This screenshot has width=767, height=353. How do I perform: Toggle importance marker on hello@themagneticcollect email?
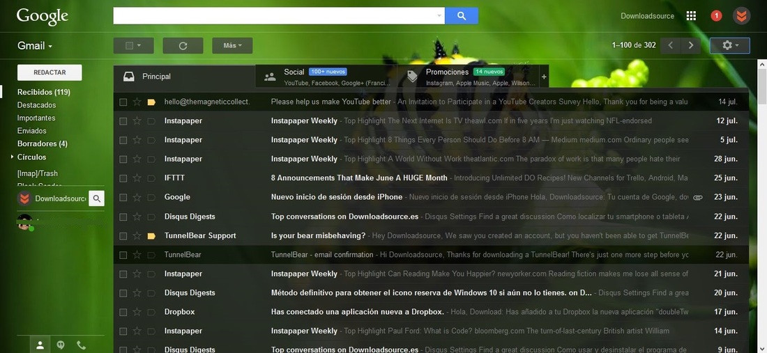pyautogui.click(x=151, y=102)
